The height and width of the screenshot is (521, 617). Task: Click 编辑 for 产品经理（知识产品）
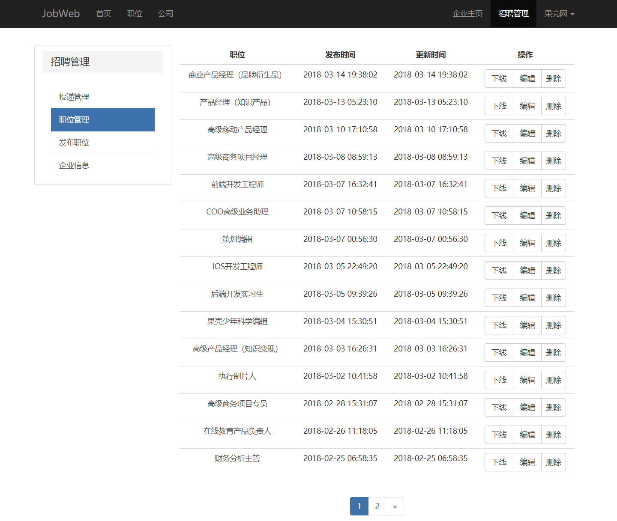[527, 106]
